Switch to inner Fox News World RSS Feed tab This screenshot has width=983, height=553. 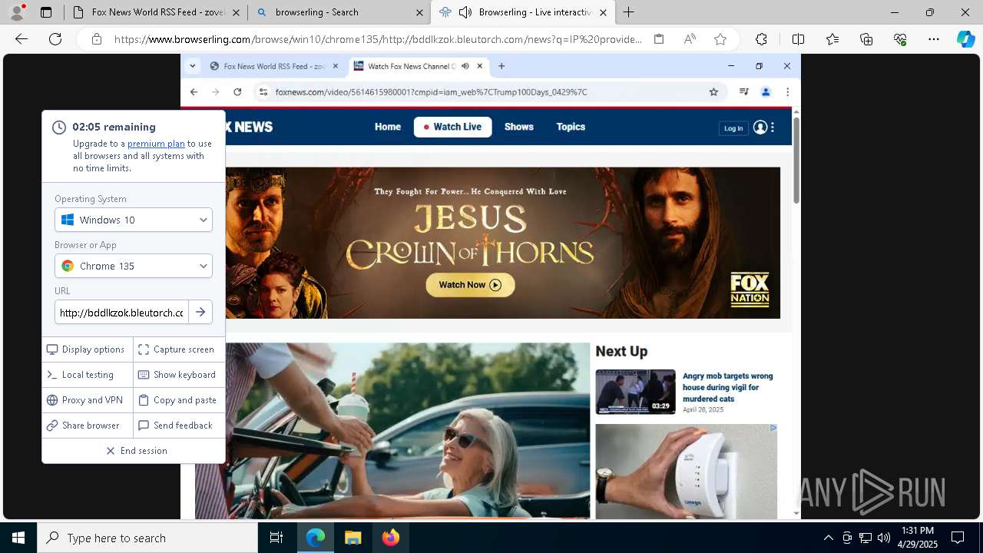coord(274,66)
